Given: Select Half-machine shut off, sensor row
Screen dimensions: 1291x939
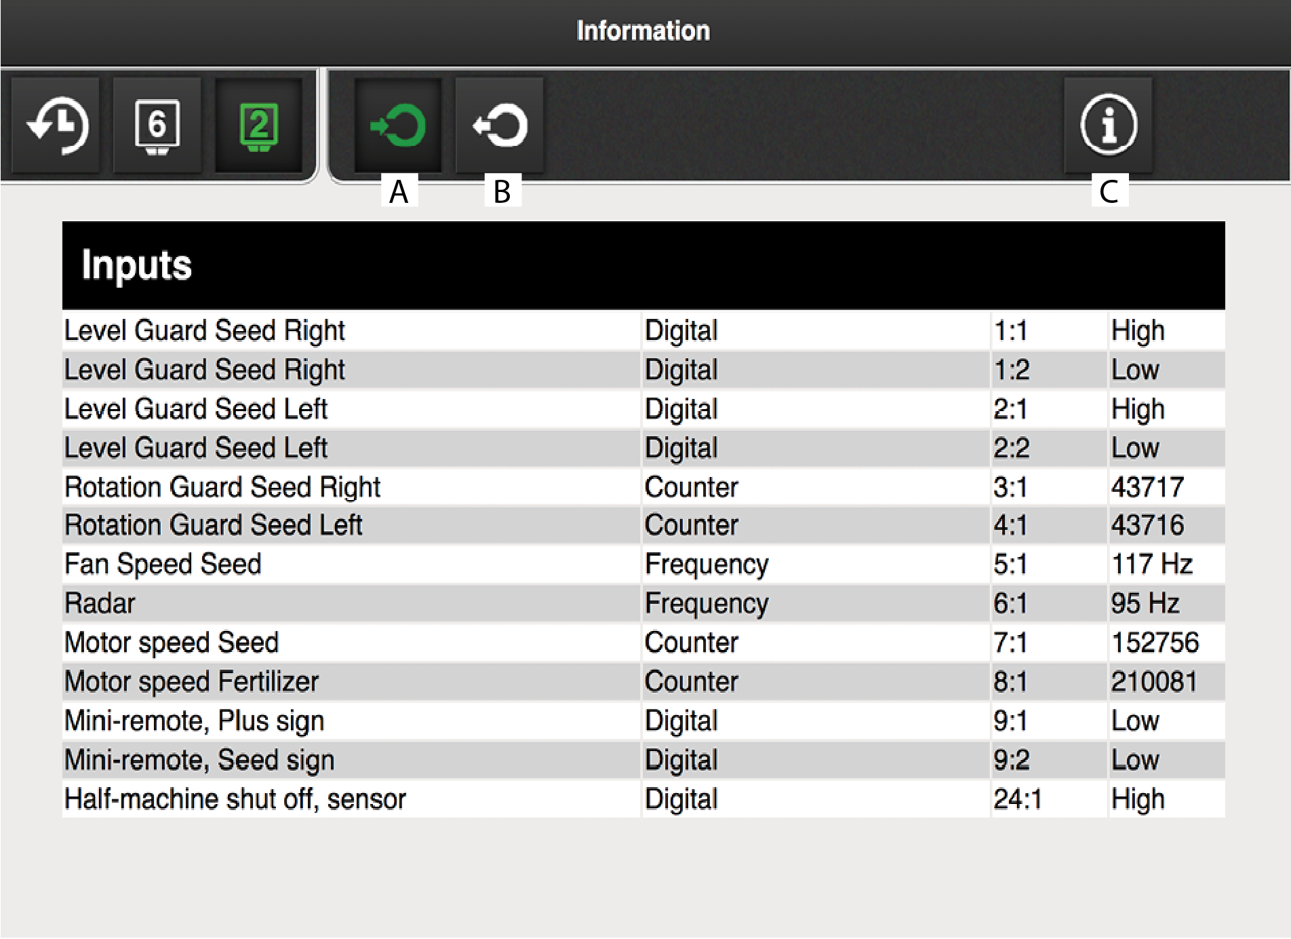Looking at the screenshot, I should (x=235, y=799).
